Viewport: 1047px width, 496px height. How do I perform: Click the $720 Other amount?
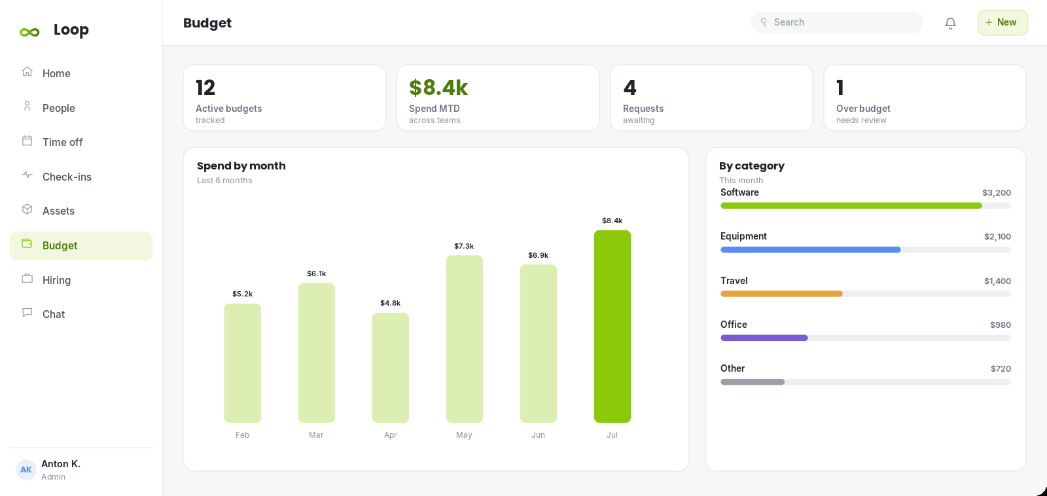click(1001, 369)
